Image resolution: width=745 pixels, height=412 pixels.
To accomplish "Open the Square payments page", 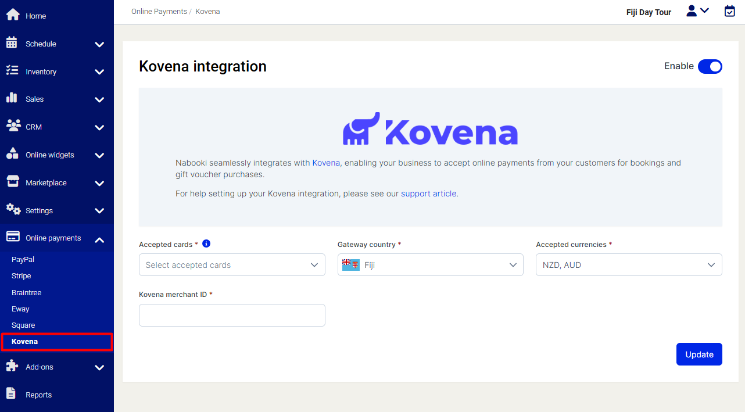I will [x=23, y=325].
